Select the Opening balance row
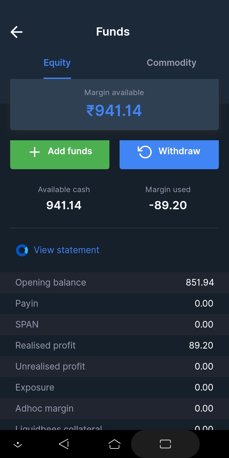 click(114, 282)
